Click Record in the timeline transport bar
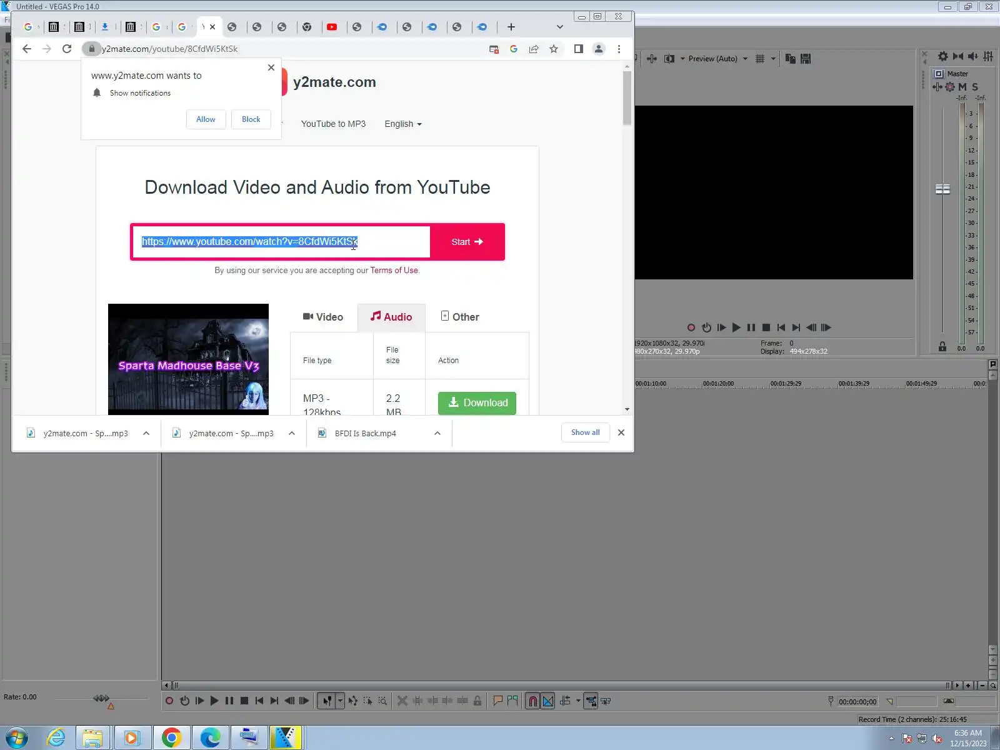 coord(169,701)
